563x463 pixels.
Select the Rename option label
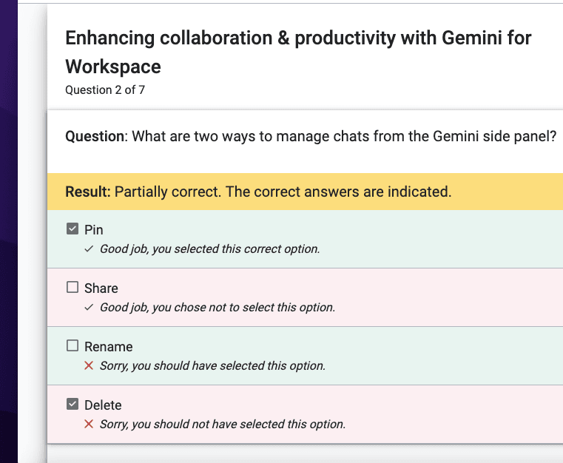point(109,347)
